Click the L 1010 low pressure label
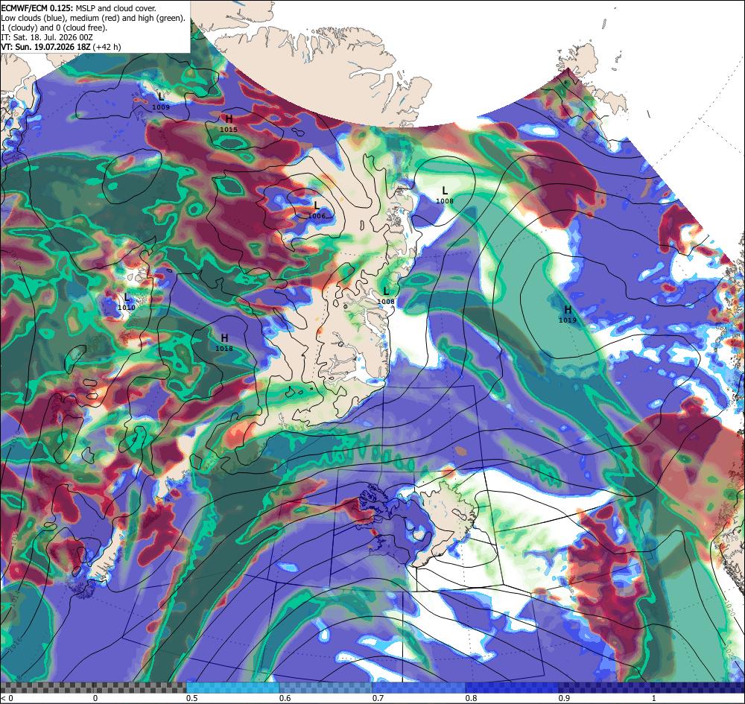The width and height of the screenshot is (745, 704). coord(127,302)
